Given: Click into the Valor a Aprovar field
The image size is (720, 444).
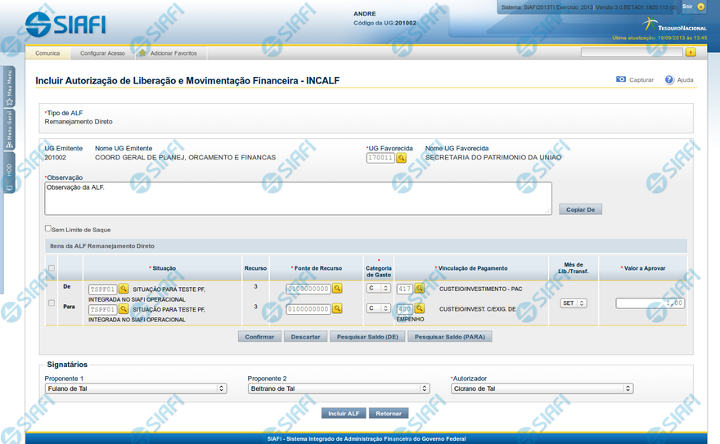Looking at the screenshot, I should (x=650, y=303).
